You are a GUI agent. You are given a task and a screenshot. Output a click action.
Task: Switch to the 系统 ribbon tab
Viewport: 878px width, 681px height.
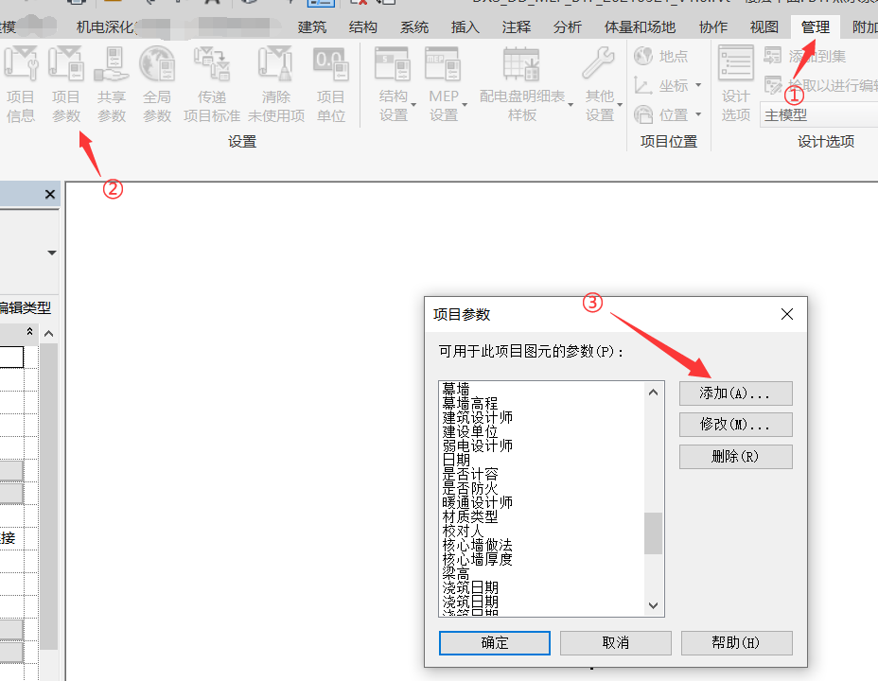tap(414, 26)
